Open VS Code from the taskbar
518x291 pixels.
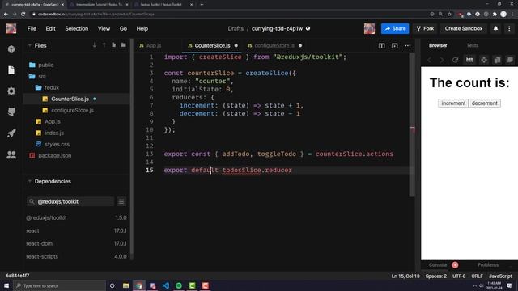point(165,285)
